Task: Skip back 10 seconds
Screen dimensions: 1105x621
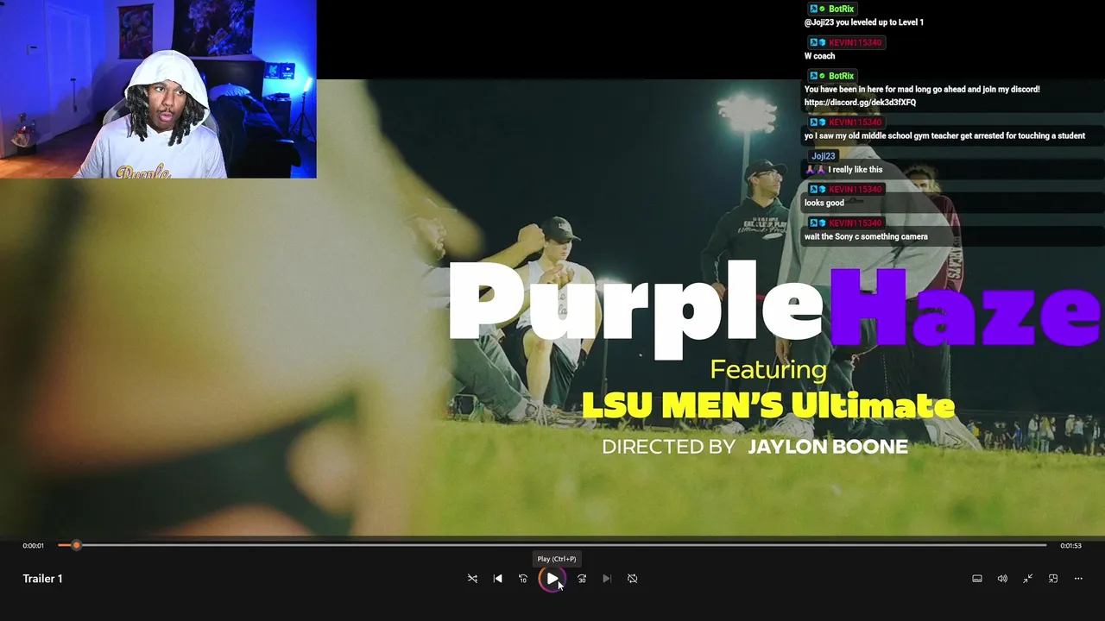Action: pos(523,579)
